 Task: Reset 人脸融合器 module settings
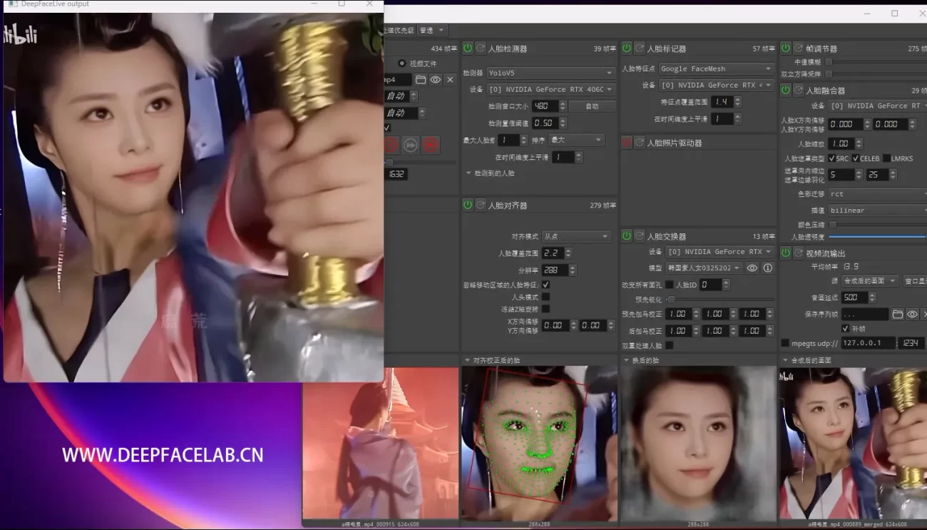click(799, 90)
